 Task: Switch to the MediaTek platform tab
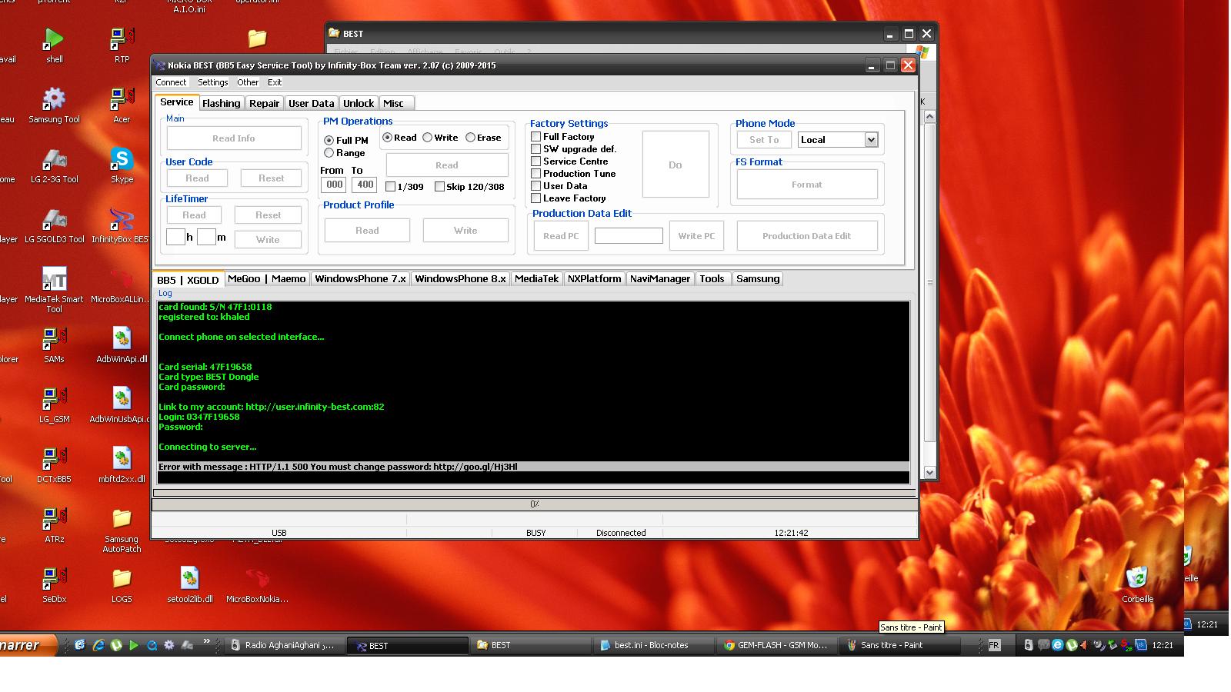pos(536,278)
